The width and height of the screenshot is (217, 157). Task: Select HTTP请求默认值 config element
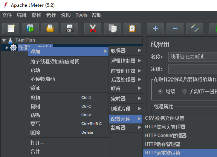[180, 153]
